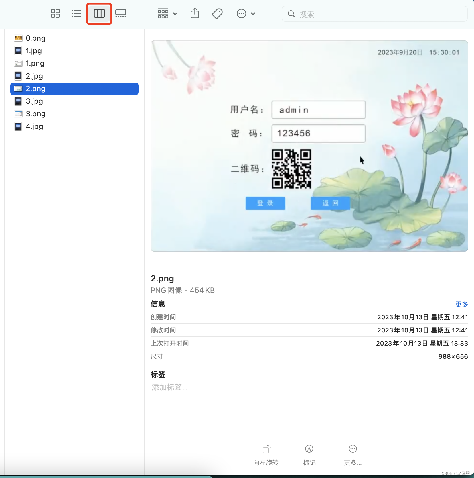This screenshot has height=478, width=474.
Task: Select file 1.png
Action: (x=74, y=63)
